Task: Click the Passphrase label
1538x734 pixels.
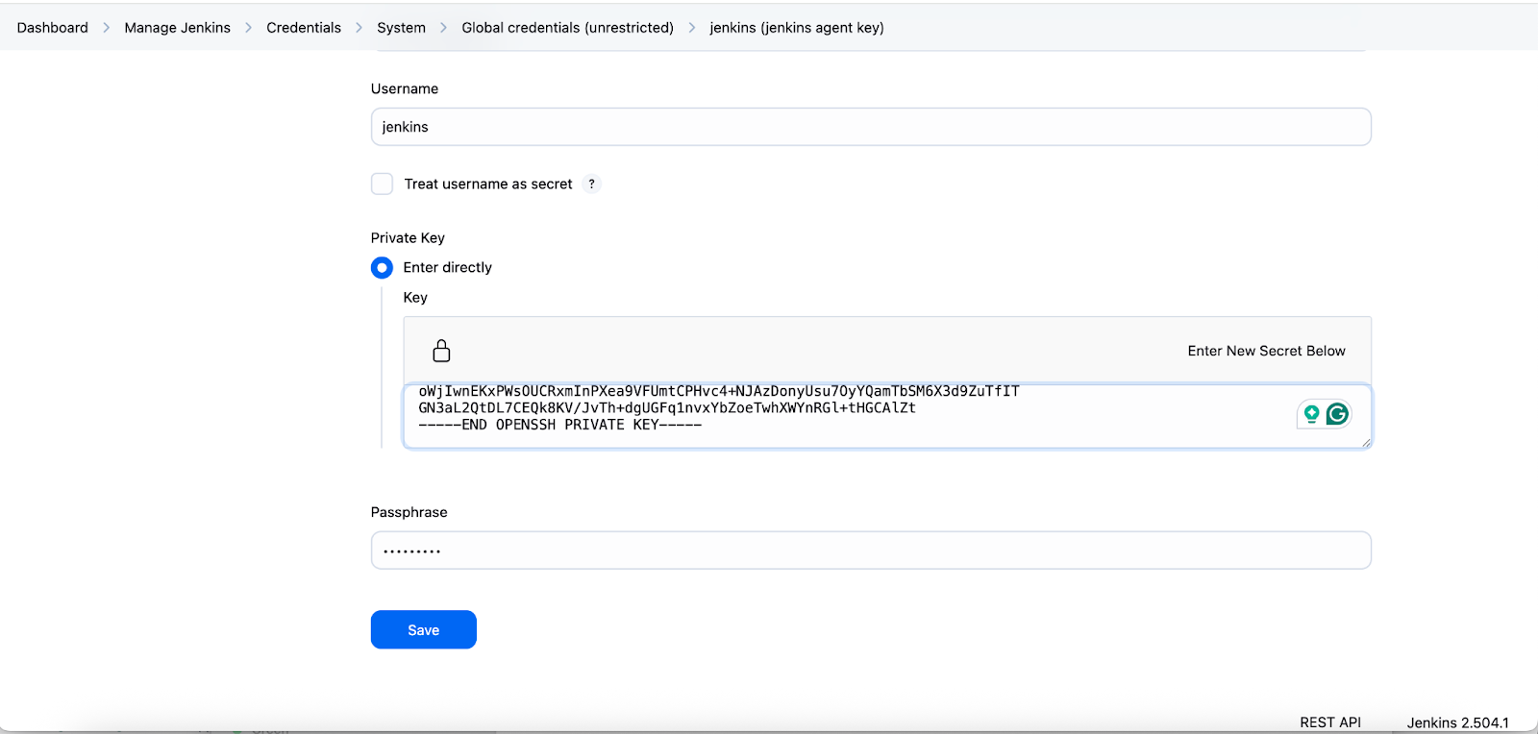Action: point(409,512)
